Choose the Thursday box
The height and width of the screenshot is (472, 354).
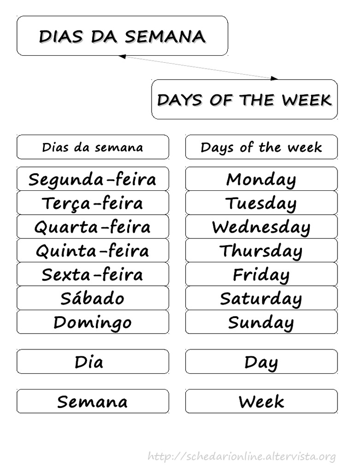(x=261, y=251)
